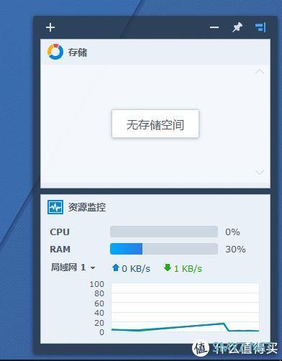Click the CPU 0% value label
Screen dimensions: 282x361
232,232
